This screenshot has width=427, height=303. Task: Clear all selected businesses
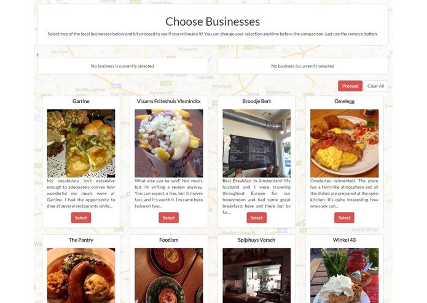(x=375, y=86)
